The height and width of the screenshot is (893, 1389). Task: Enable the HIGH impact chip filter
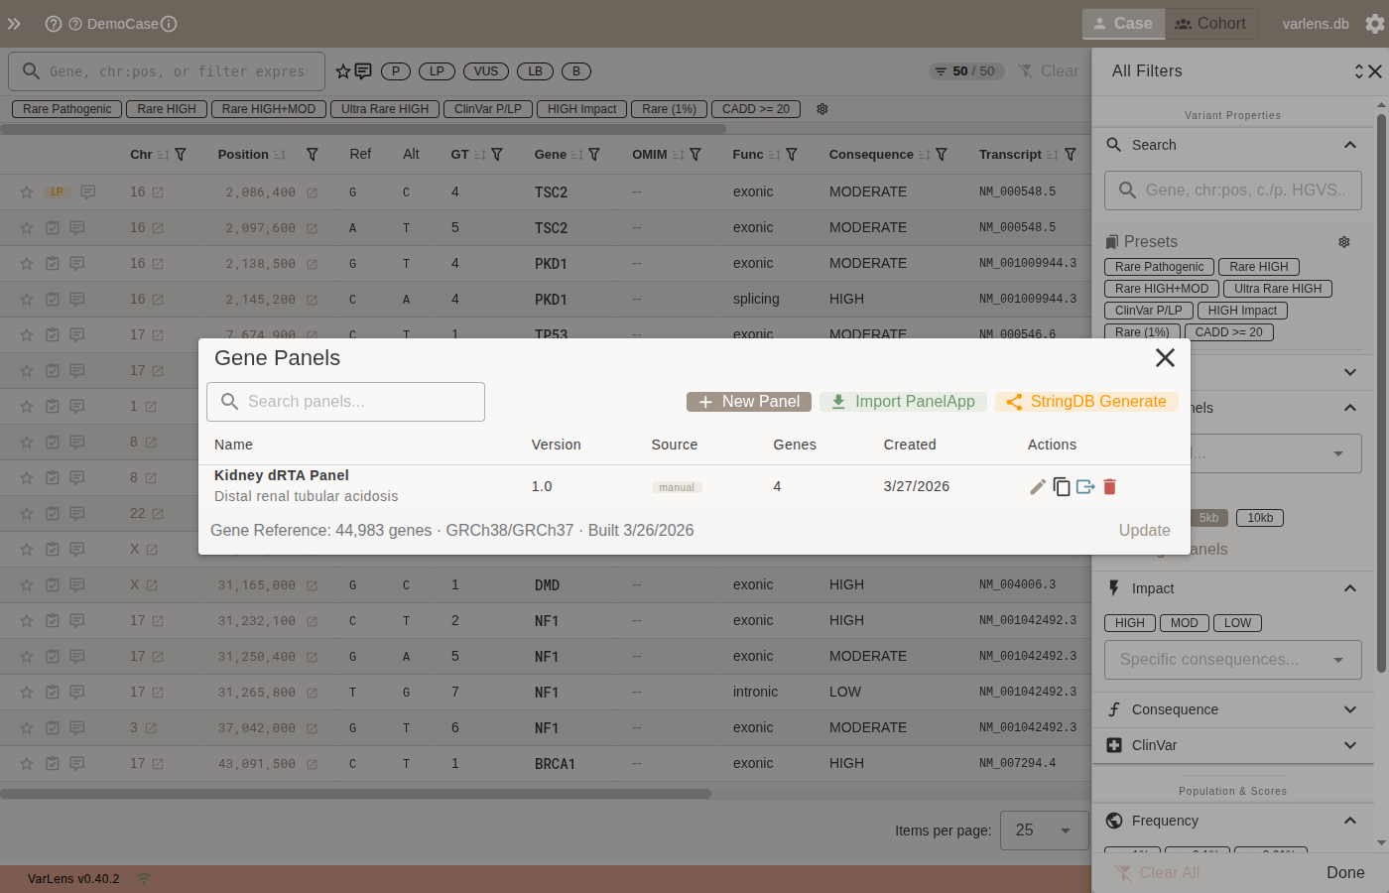(x=1129, y=623)
